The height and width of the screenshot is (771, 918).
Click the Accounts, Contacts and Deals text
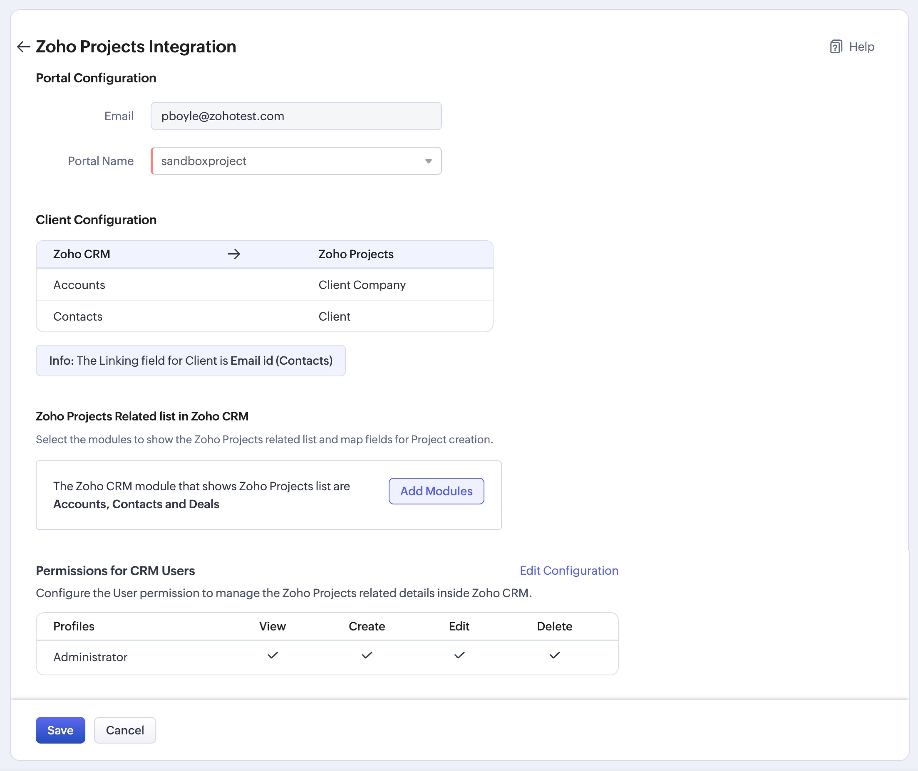(x=136, y=504)
